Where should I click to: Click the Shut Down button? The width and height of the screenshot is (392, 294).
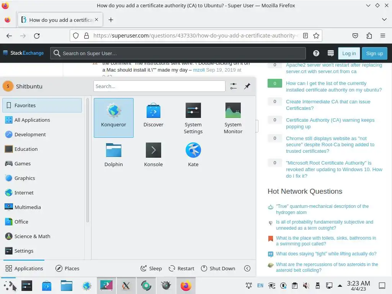[218, 268]
